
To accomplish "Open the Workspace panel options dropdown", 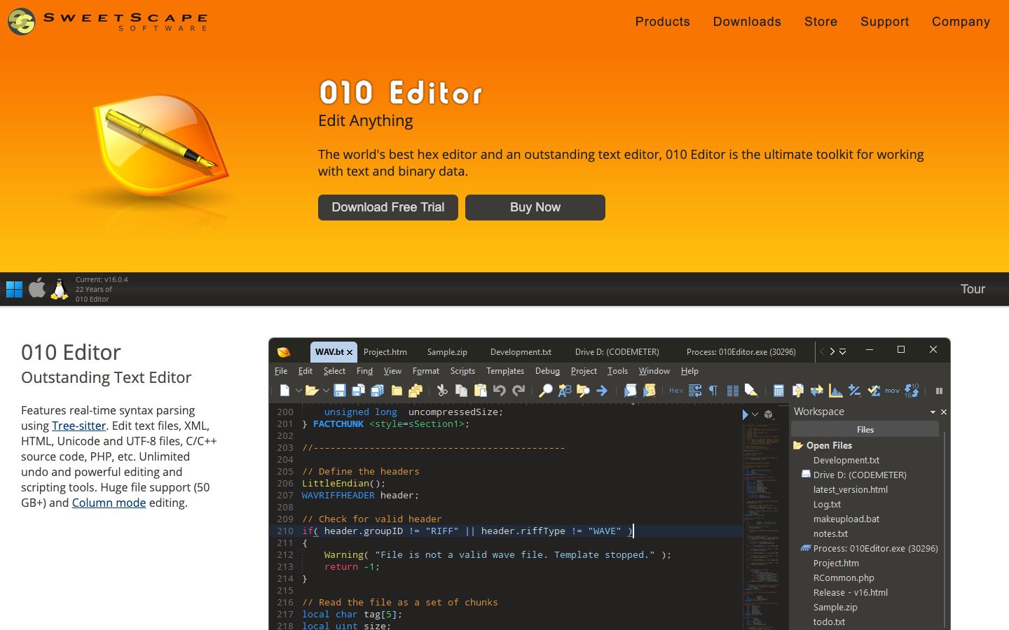I will click(933, 412).
